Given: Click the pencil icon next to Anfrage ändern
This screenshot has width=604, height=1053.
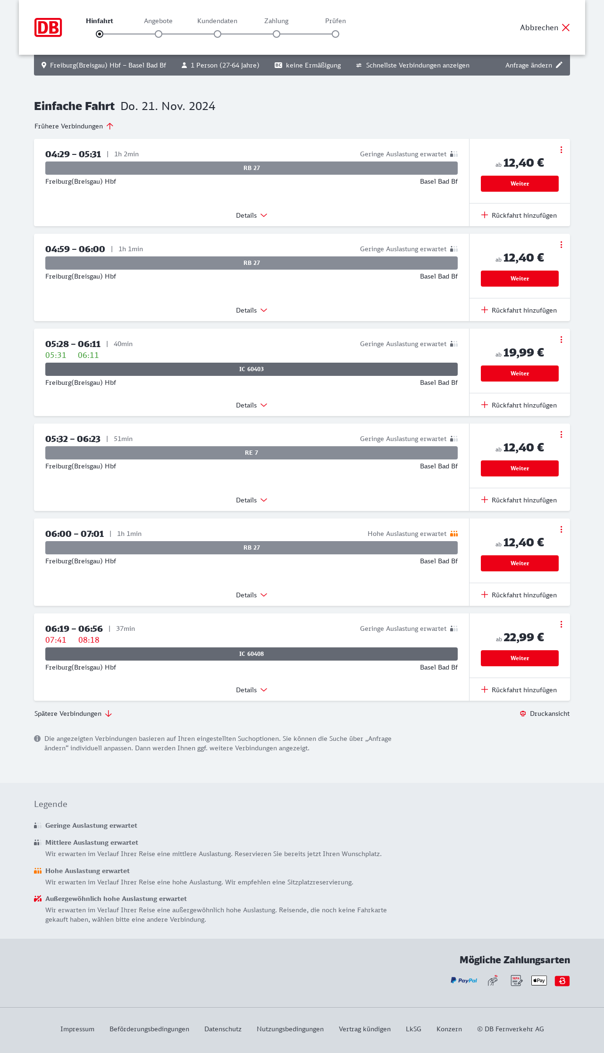Looking at the screenshot, I should pyautogui.click(x=559, y=65).
